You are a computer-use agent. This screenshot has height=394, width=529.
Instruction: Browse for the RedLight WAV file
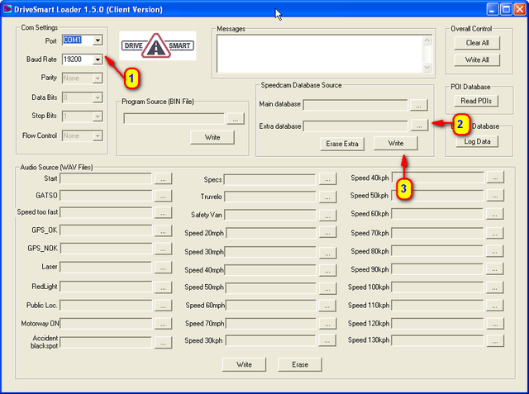coord(164,287)
